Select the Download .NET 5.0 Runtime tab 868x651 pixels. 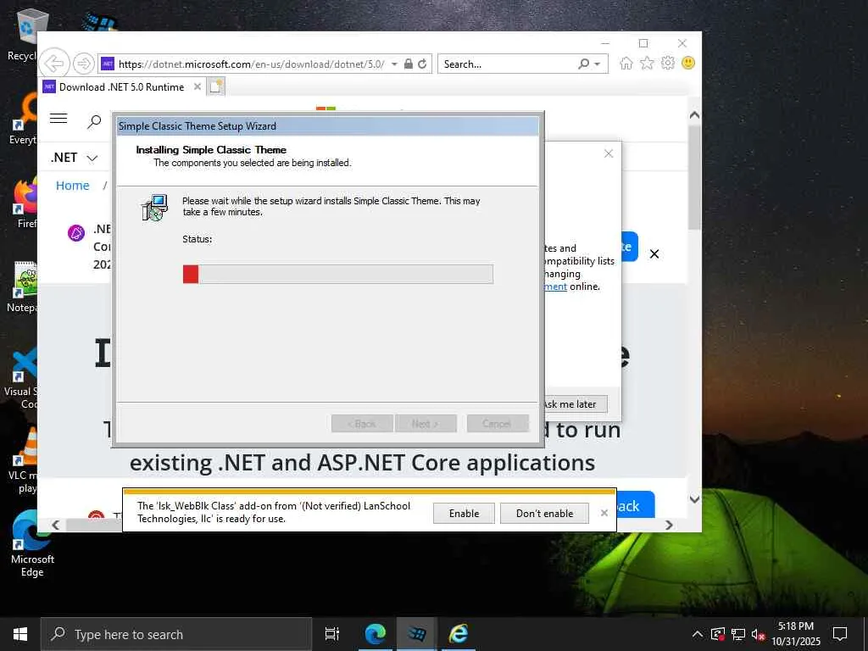click(x=122, y=87)
